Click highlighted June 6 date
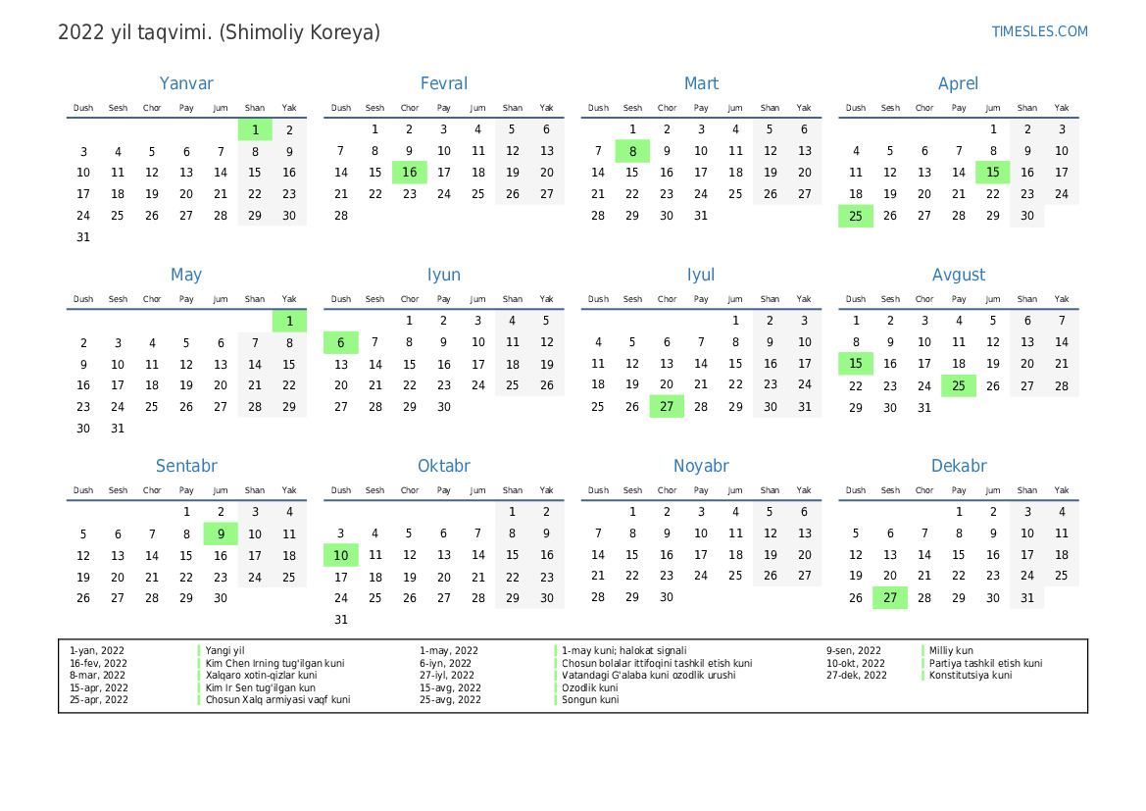1146x811 pixels. pos(340,342)
